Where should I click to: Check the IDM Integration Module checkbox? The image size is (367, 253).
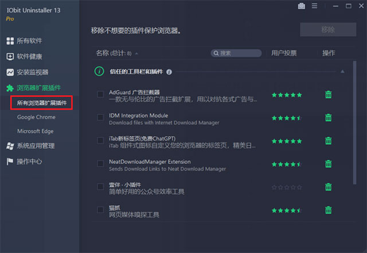[x=100, y=117]
